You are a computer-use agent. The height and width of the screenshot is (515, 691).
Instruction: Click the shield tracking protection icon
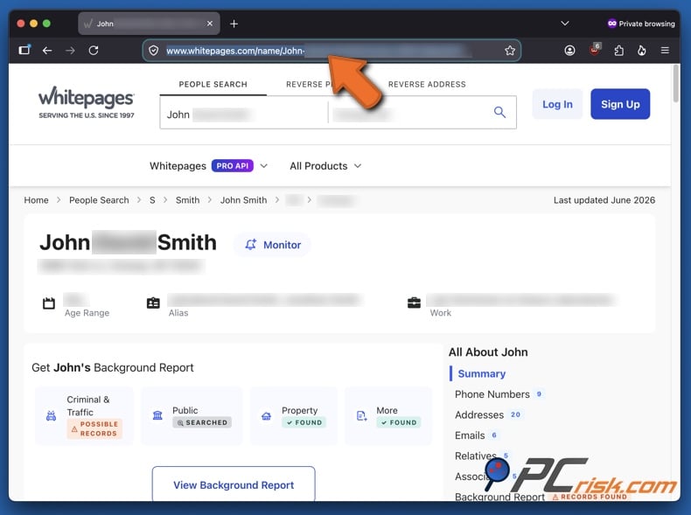pyautogui.click(x=154, y=51)
